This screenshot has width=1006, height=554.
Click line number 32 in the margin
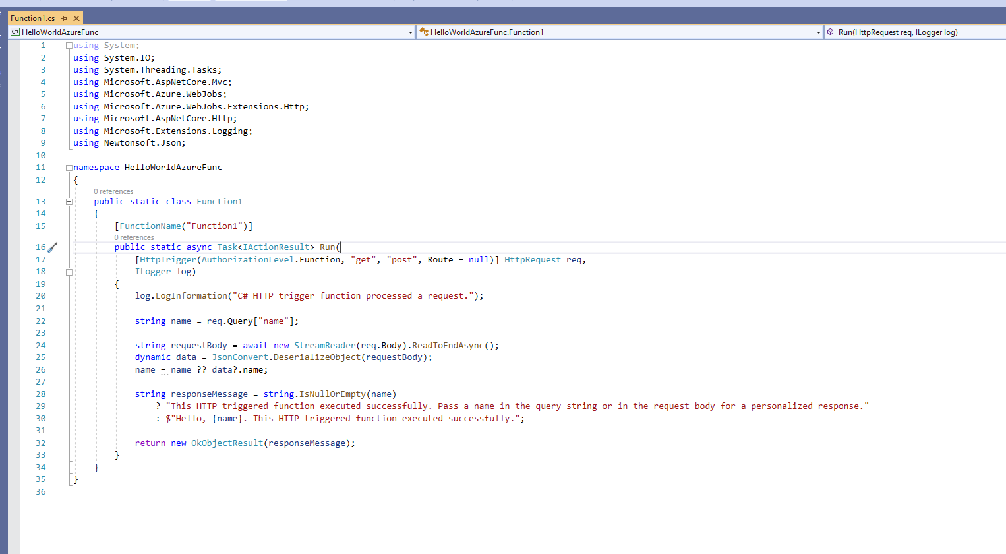click(41, 443)
